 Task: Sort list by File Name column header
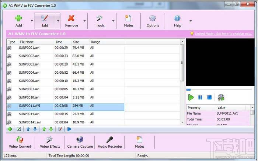[36, 42]
